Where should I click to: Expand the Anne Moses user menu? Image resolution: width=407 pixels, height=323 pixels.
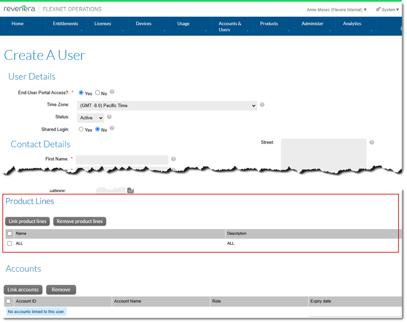tap(337, 10)
